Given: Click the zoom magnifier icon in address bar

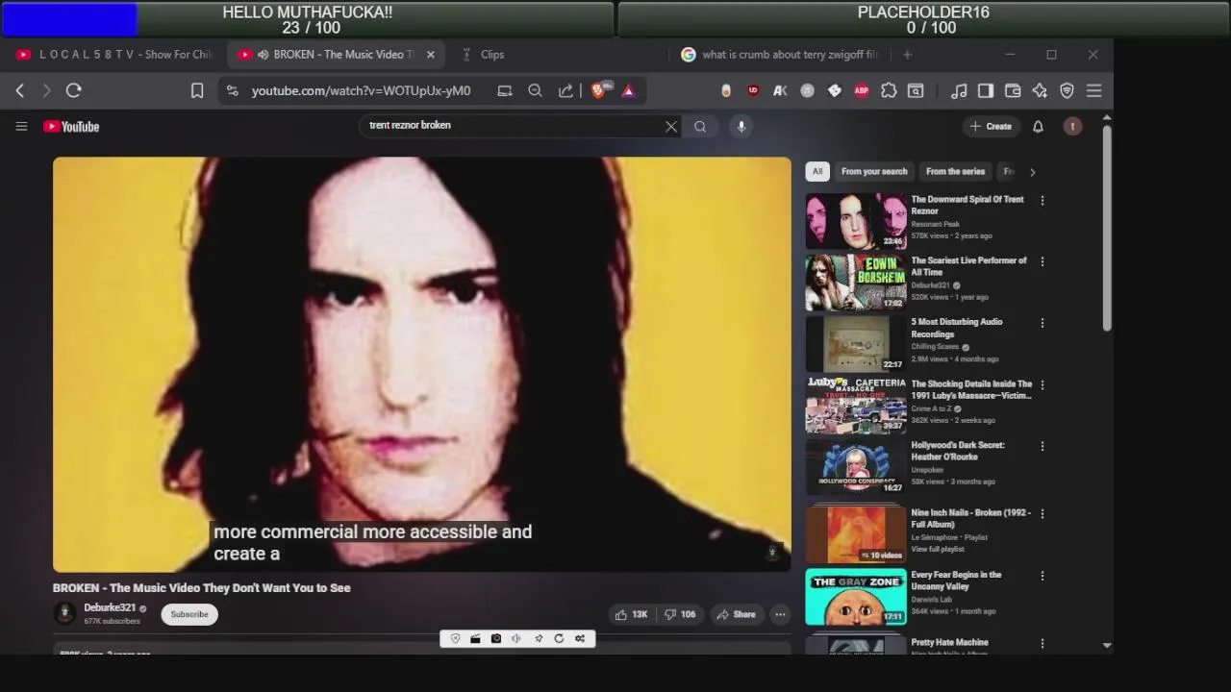Looking at the screenshot, I should coord(536,90).
